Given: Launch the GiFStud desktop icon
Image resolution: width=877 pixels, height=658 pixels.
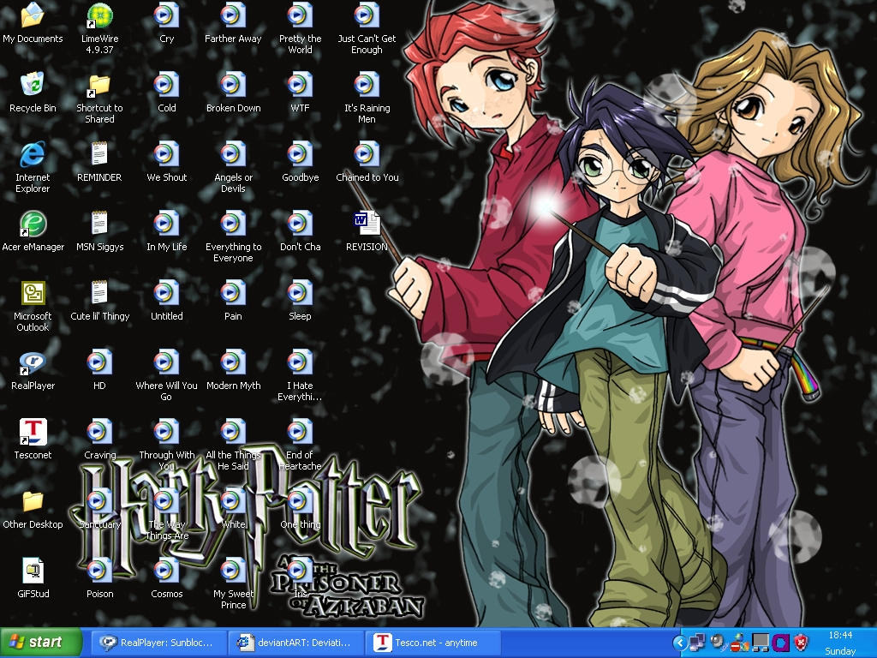Looking at the screenshot, I should [33, 571].
